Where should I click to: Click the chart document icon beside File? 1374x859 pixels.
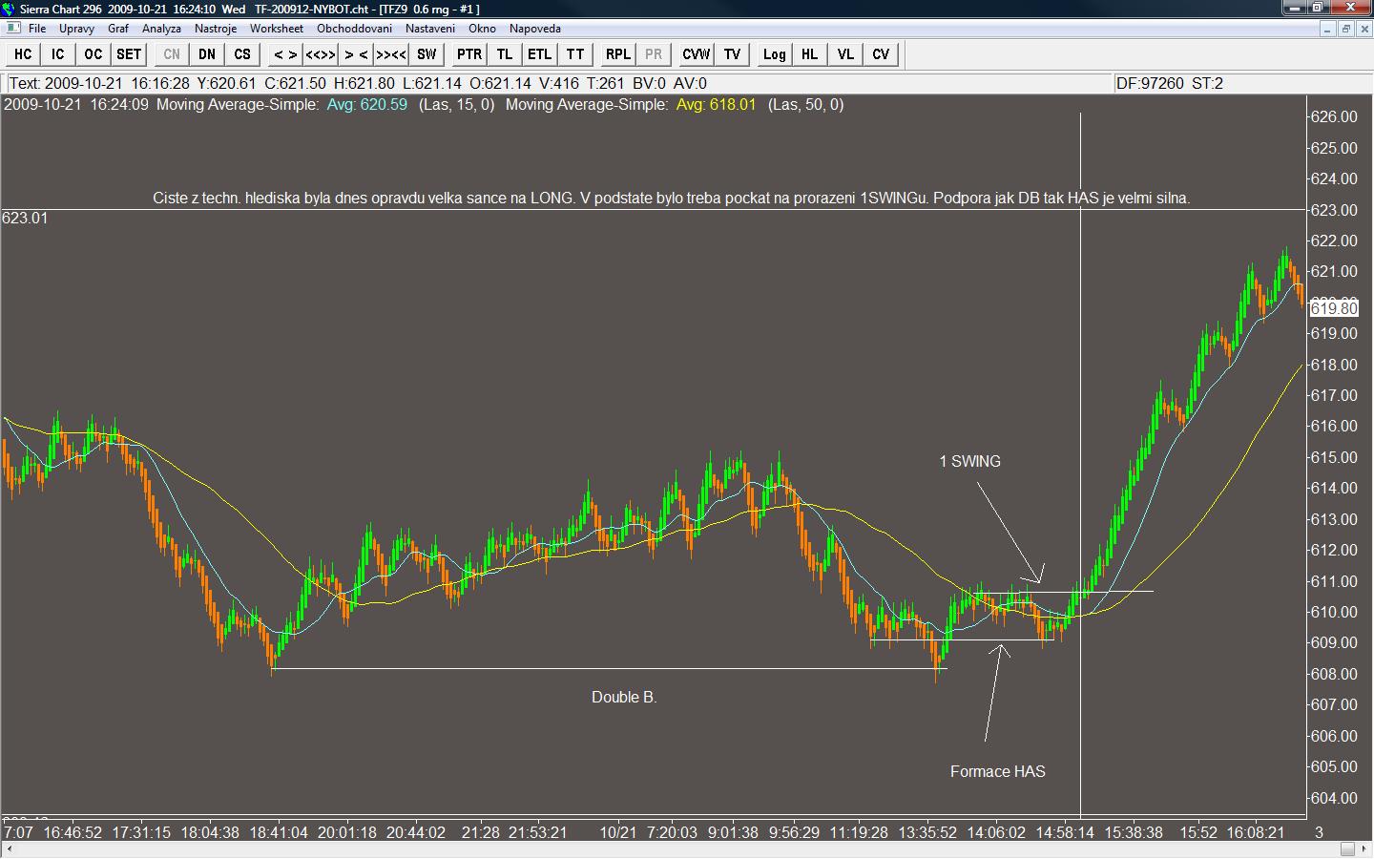coord(12,29)
